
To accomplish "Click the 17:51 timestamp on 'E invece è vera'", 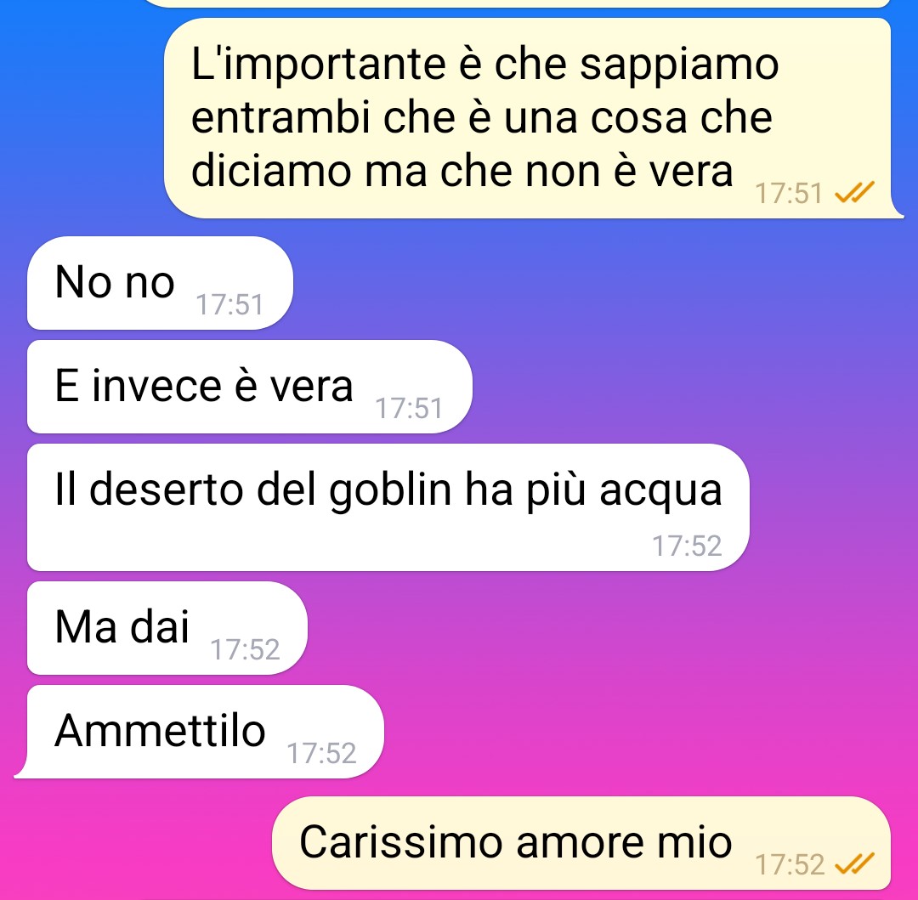I will click(x=409, y=409).
